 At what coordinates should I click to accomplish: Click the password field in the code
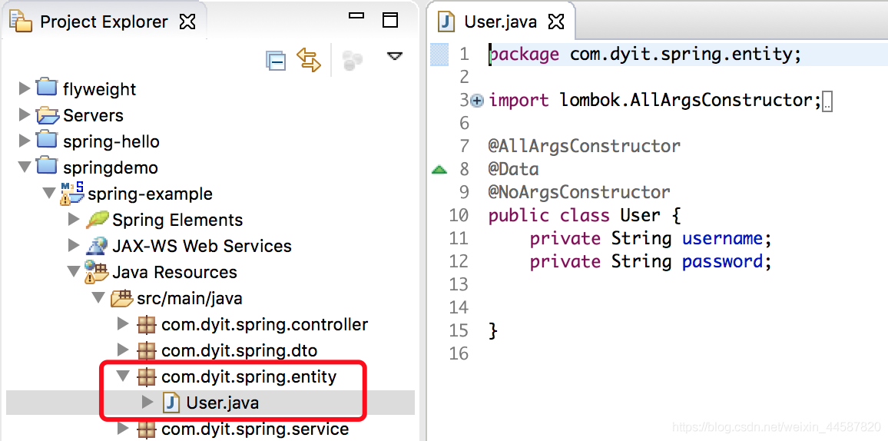pyautogui.click(x=722, y=261)
